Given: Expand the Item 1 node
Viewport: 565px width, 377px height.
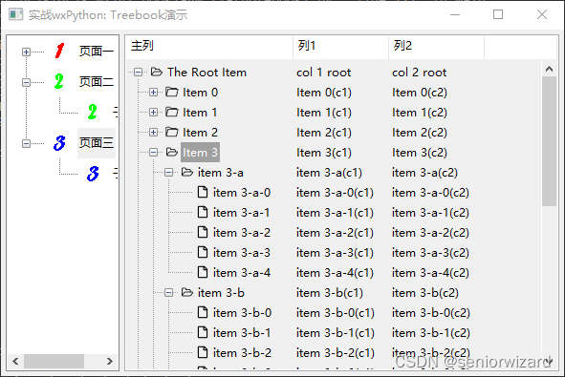Looking at the screenshot, I should click(154, 113).
